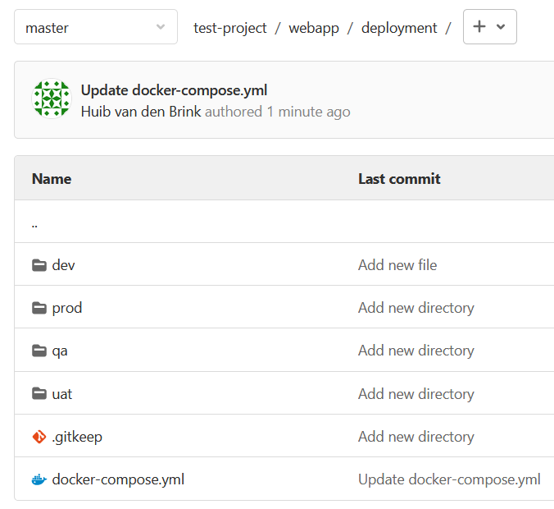Click the dev folder icon
The height and width of the screenshot is (509, 554).
tap(39, 265)
